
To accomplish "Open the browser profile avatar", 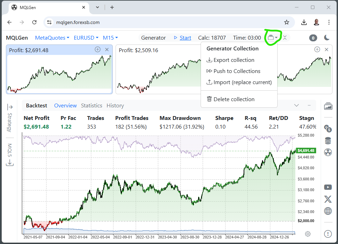I will coord(316,22).
